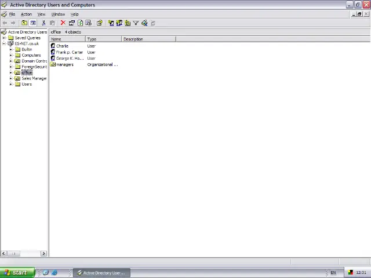Sort by the Description column header
The image size is (371, 278).
[x=149, y=39]
